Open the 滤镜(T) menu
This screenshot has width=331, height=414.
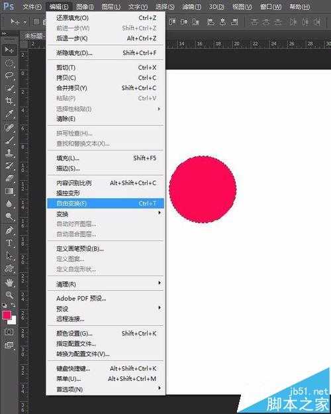191,7
